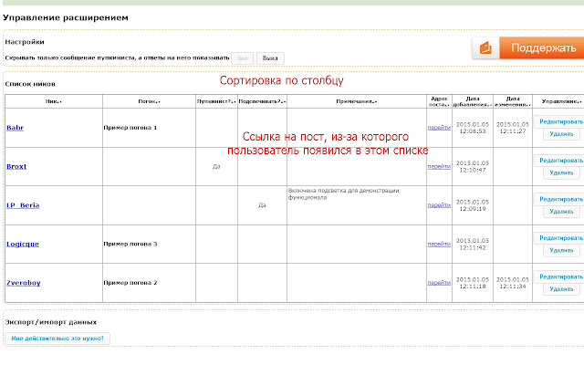Sort by the Подсвечивать? column header

tap(262, 101)
